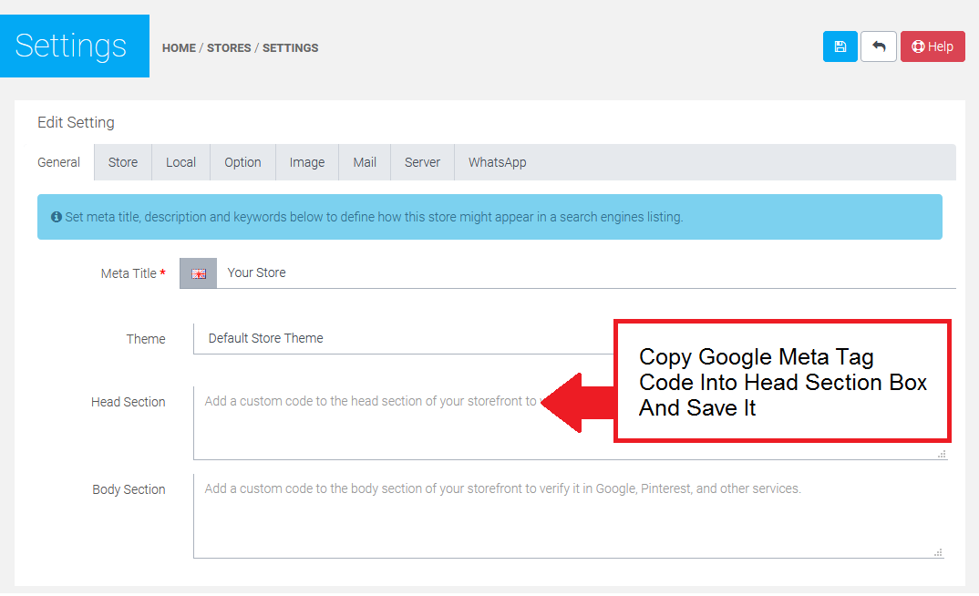Viewport: 979px width, 596px height.
Task: Open the Local tab
Action: coord(180,162)
